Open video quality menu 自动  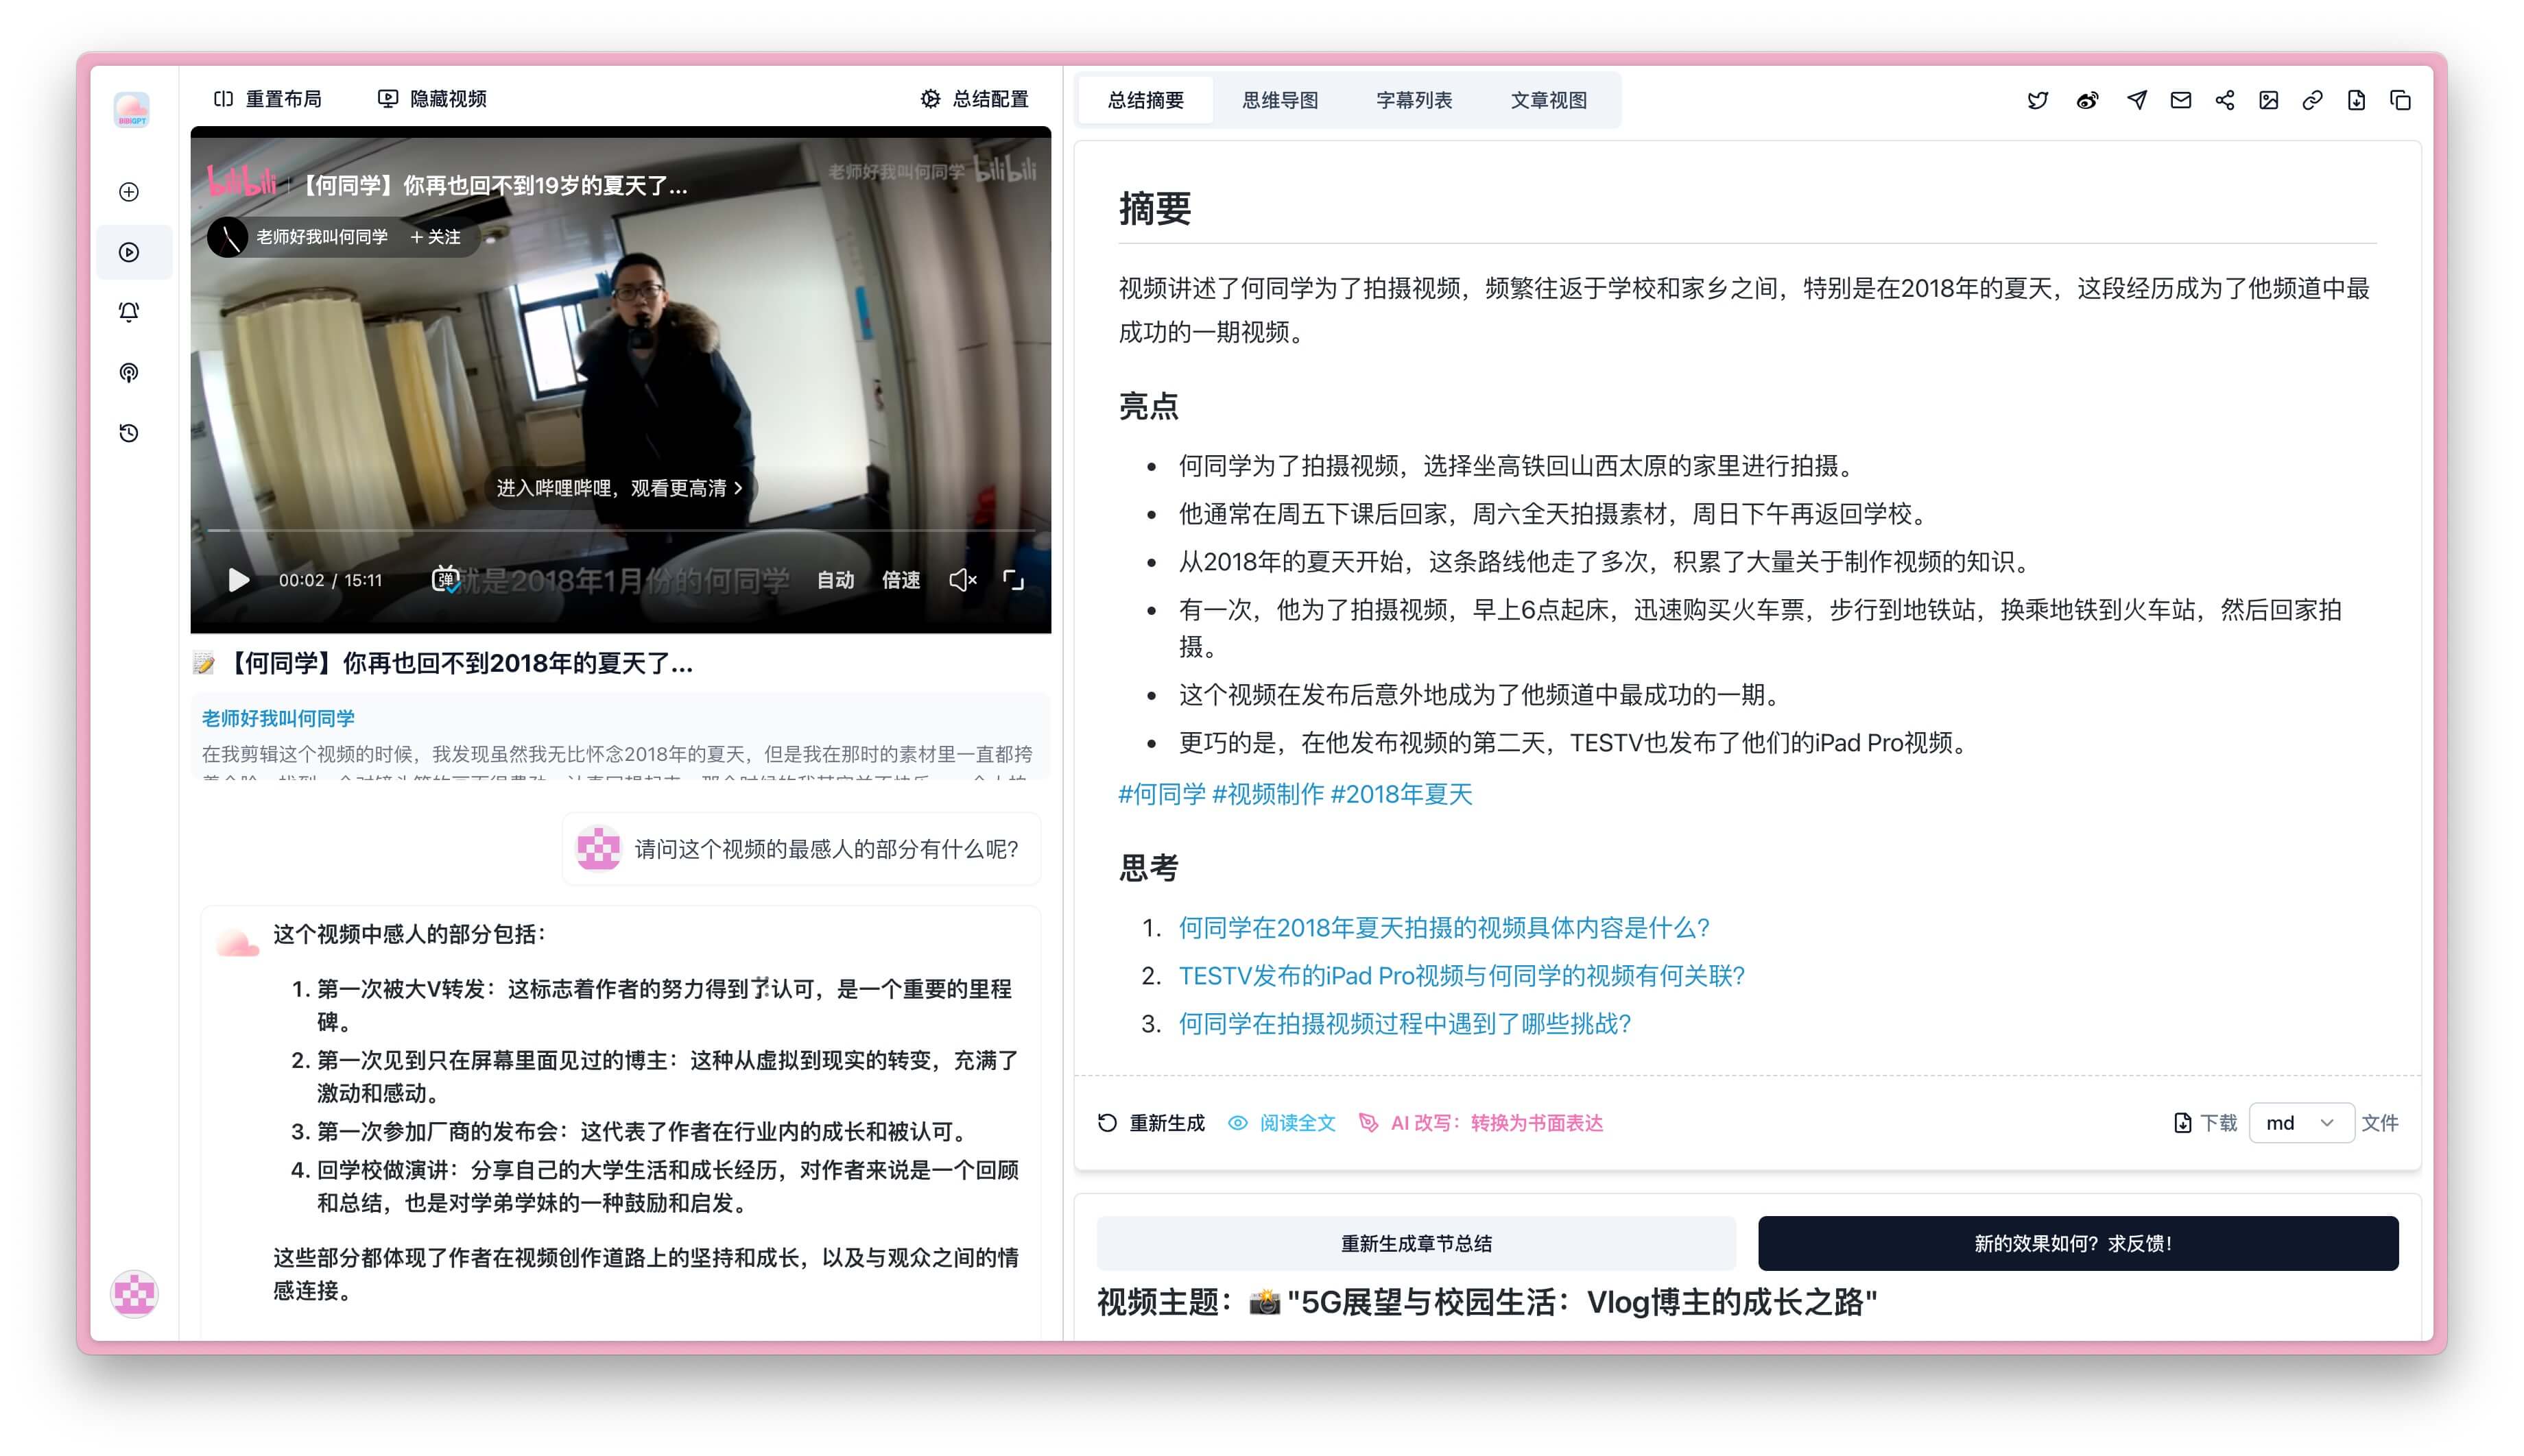(834, 580)
